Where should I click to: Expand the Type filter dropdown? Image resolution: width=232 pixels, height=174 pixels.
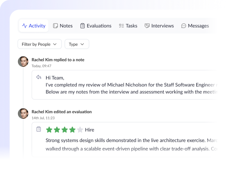pos(77,44)
